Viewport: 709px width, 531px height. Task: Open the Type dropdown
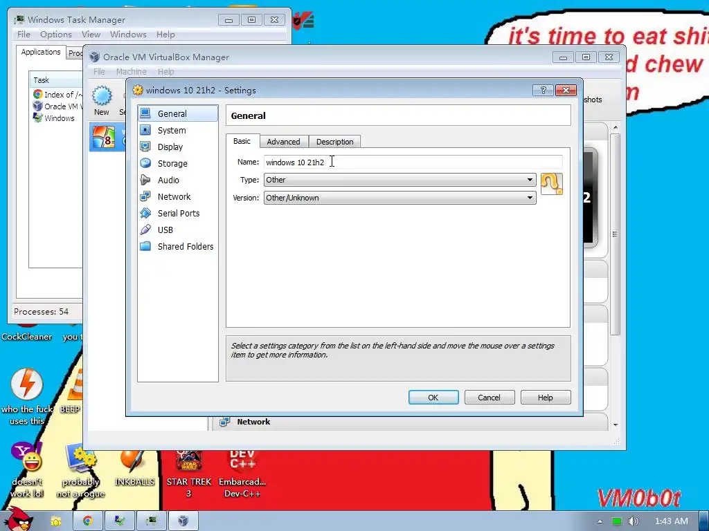click(400, 180)
